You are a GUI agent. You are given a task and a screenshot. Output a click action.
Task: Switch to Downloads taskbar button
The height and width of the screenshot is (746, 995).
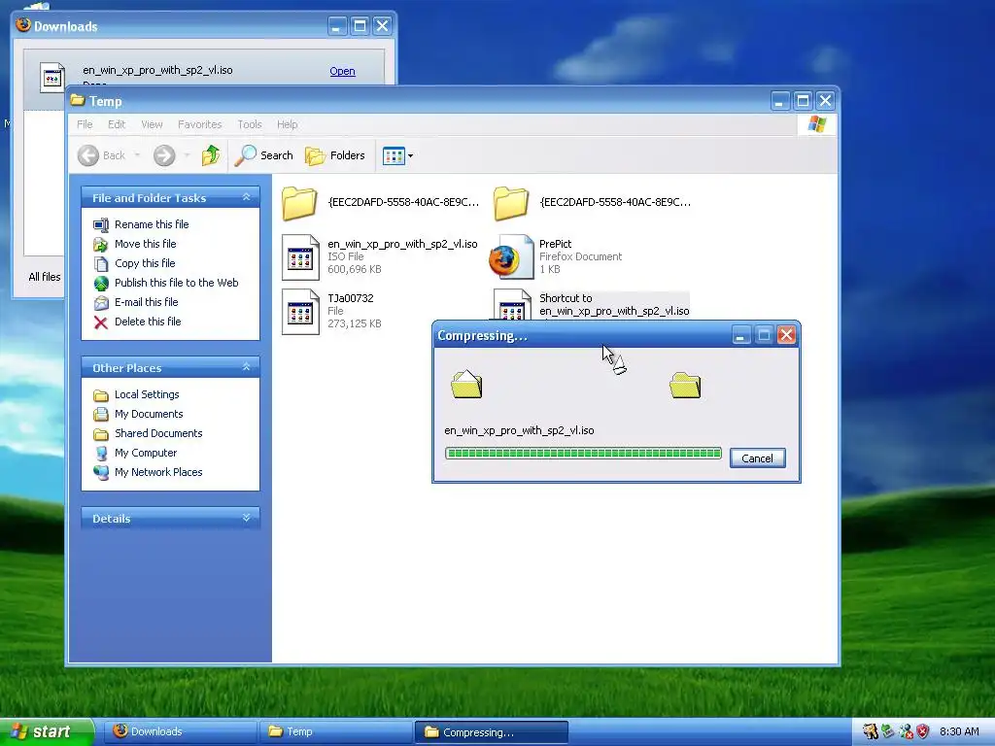tap(180, 731)
